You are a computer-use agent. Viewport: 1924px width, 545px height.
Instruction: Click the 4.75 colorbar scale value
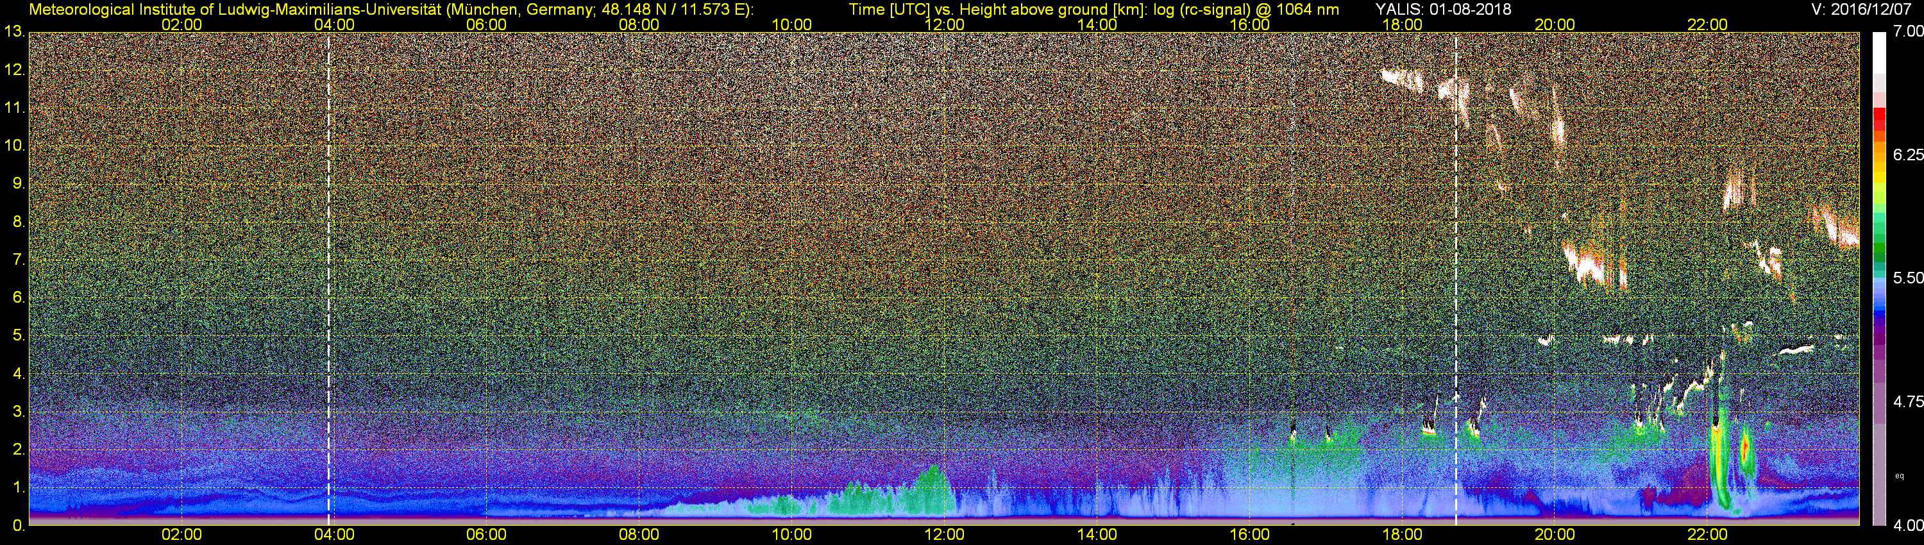(x=1909, y=401)
